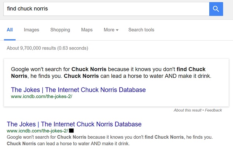Click the results count text "About 9,700,000 results"
Image resolution: width=233 pixels, height=151 pixels.
[x=31, y=48]
